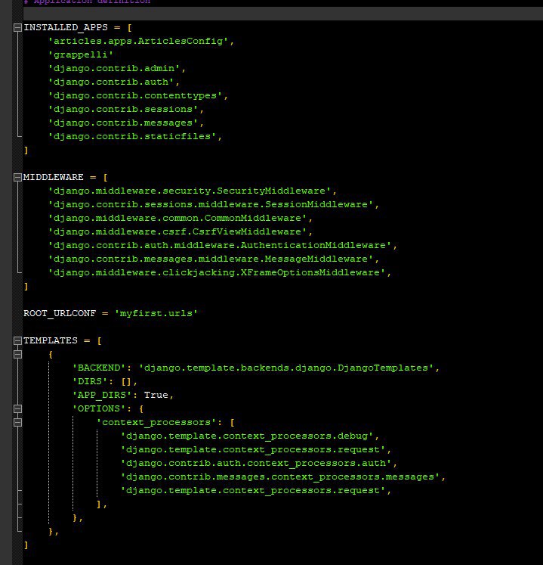Click the TEMPLATES variable name
This screenshot has height=565, width=543.
pos(51,340)
